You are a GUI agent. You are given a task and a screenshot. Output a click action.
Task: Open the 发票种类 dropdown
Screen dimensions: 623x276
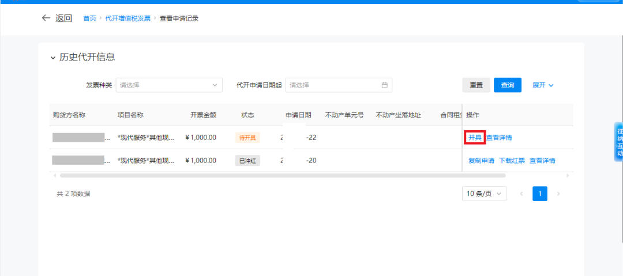pos(169,85)
